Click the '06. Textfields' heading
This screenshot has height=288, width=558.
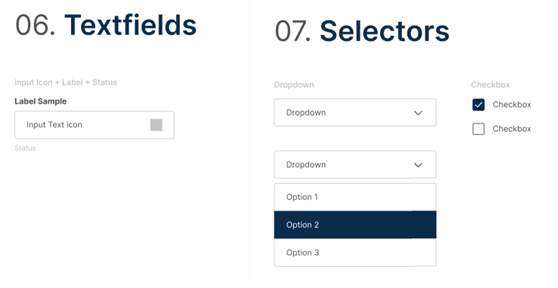pos(106,25)
